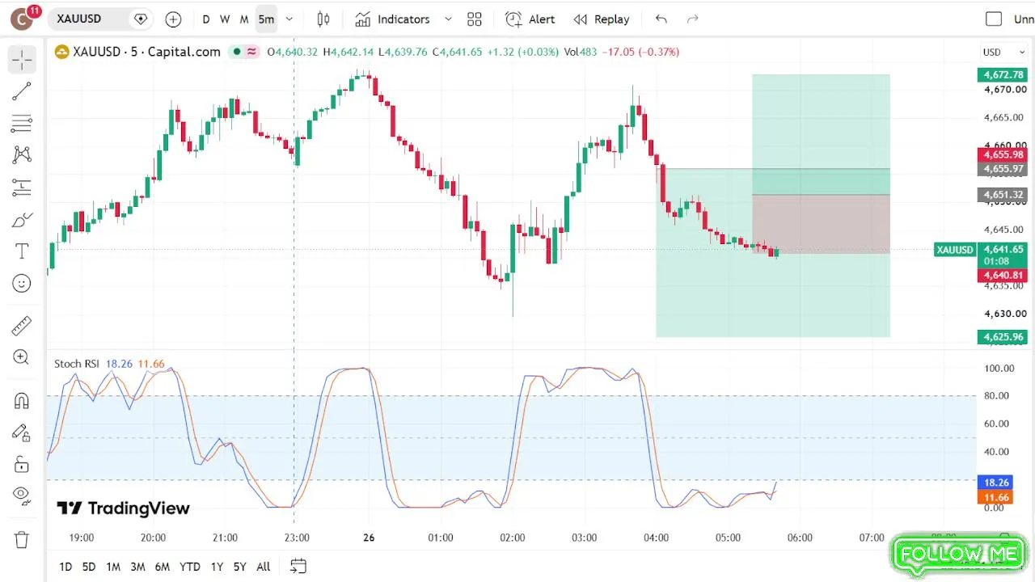
Task: Select the brush drawing tool
Action: tap(22, 220)
